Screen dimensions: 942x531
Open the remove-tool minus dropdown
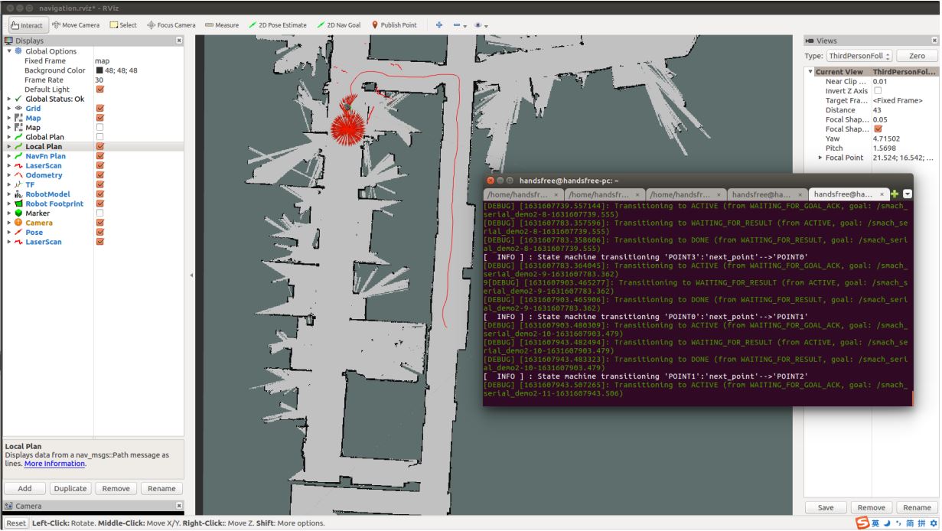coord(459,24)
